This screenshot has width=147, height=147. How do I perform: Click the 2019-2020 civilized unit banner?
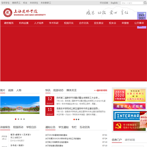[x=129, y=95]
